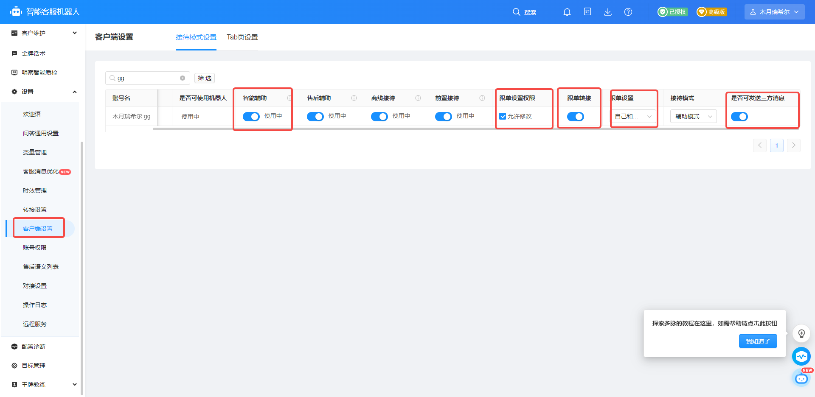
Task: Click info icon beside 前置接待 header
Action: pyautogui.click(x=482, y=98)
